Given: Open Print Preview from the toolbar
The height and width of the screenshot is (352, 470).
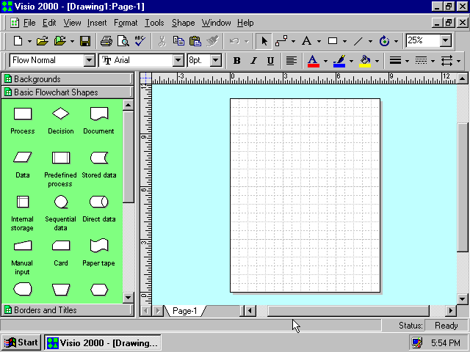Looking at the screenshot, I should tap(123, 41).
